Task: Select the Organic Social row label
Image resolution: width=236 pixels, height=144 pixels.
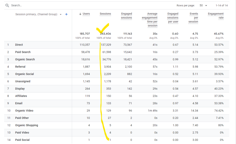Action: pos(24,74)
